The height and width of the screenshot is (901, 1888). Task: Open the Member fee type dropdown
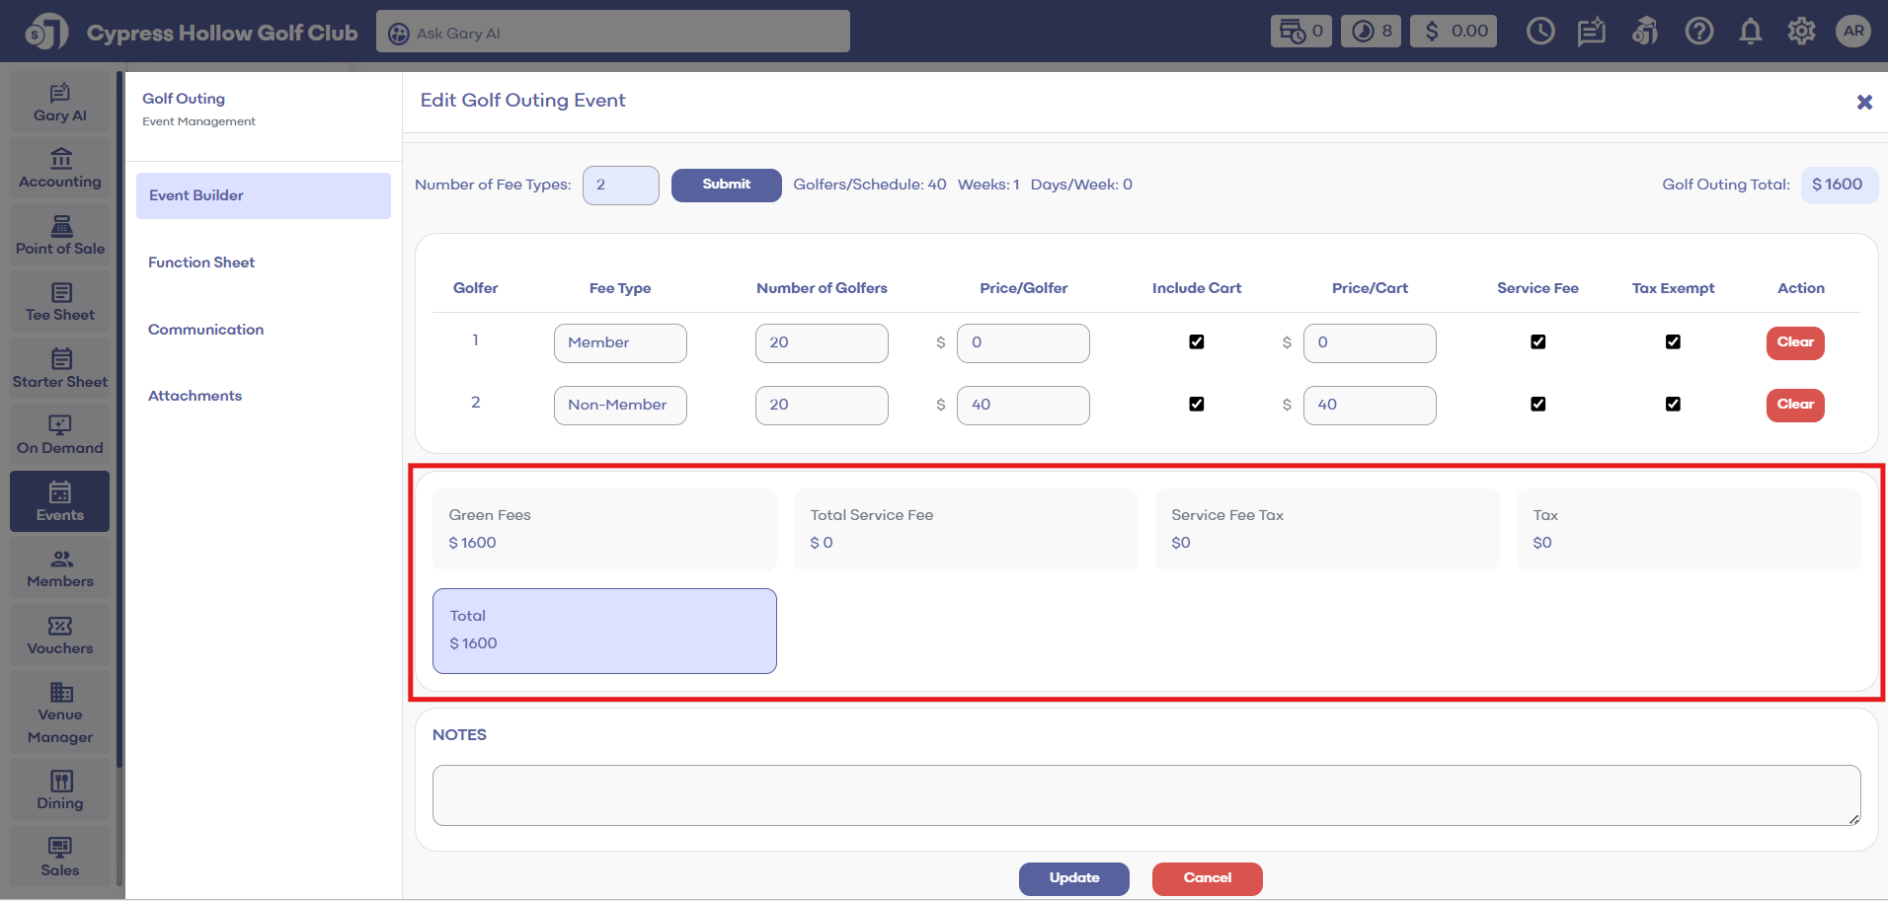tap(620, 343)
